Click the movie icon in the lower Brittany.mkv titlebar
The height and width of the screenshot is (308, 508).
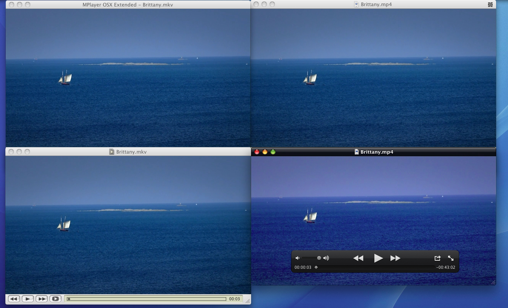[x=112, y=152]
